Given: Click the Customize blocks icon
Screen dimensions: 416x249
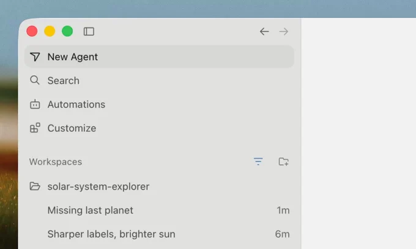Looking at the screenshot, I should [x=35, y=128].
